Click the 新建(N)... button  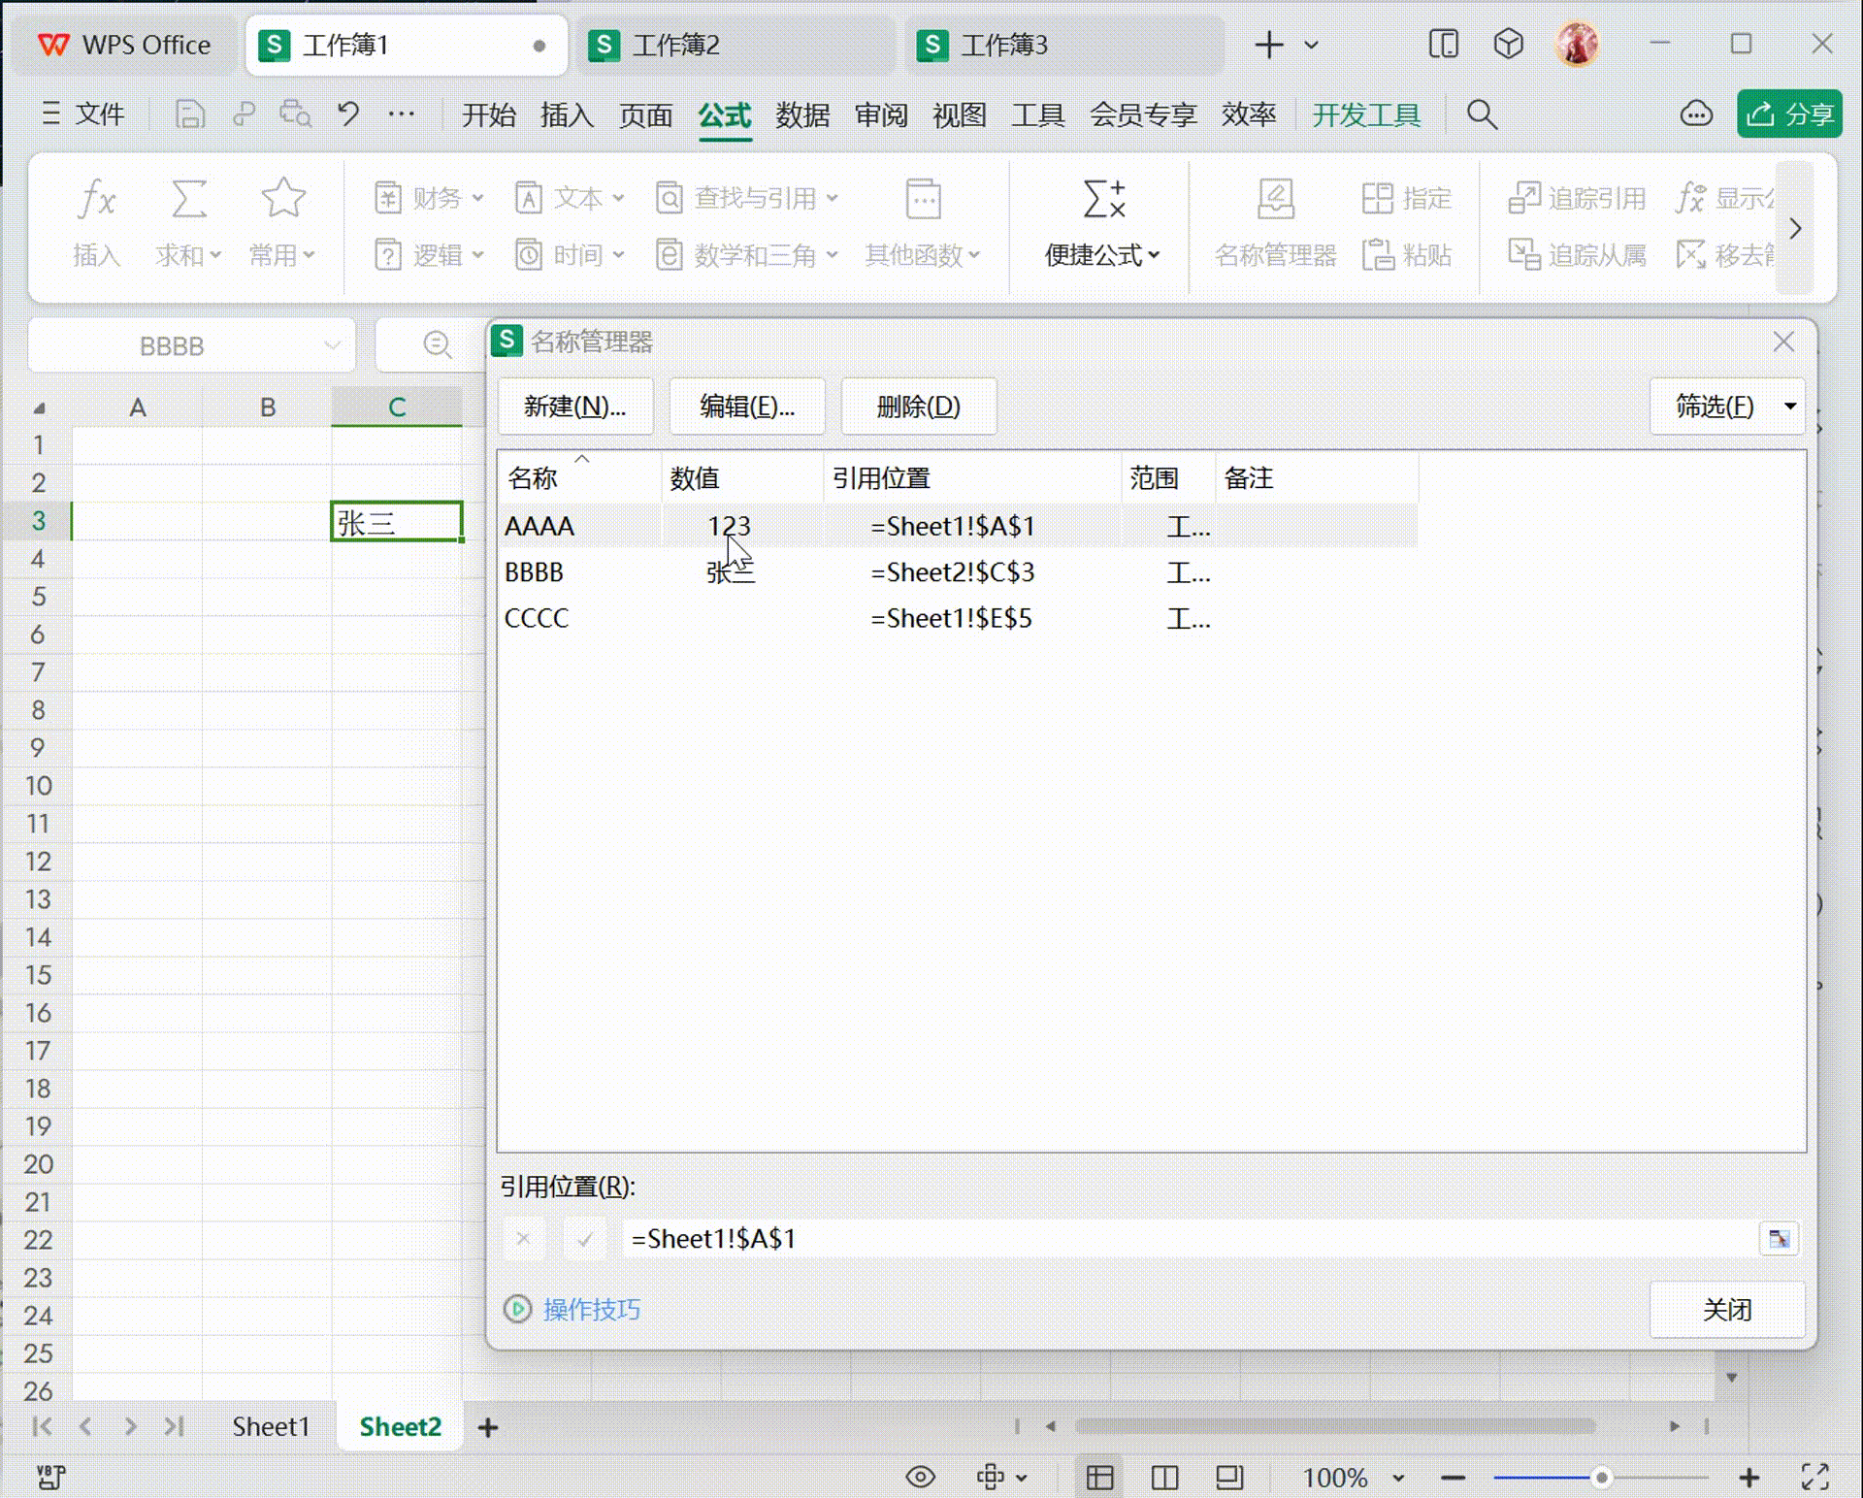[574, 407]
